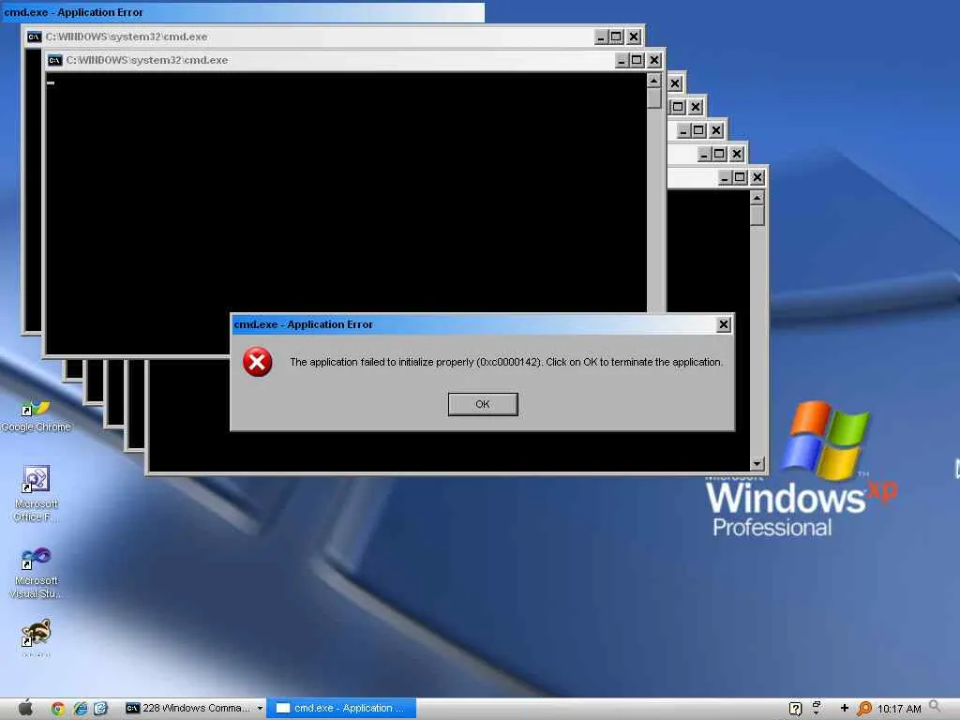The image size is (960, 720).
Task: Expand the taskbar group dropdown arrow
Action: pyautogui.click(x=261, y=709)
